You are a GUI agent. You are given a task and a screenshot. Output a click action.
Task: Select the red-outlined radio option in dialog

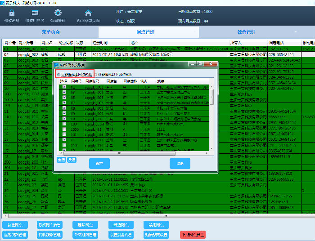pos(58,74)
